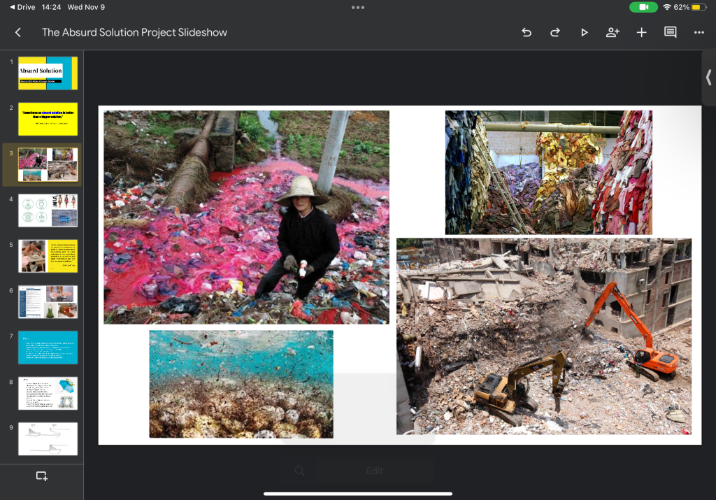
Task: Open the comments panel icon
Action: 670,32
